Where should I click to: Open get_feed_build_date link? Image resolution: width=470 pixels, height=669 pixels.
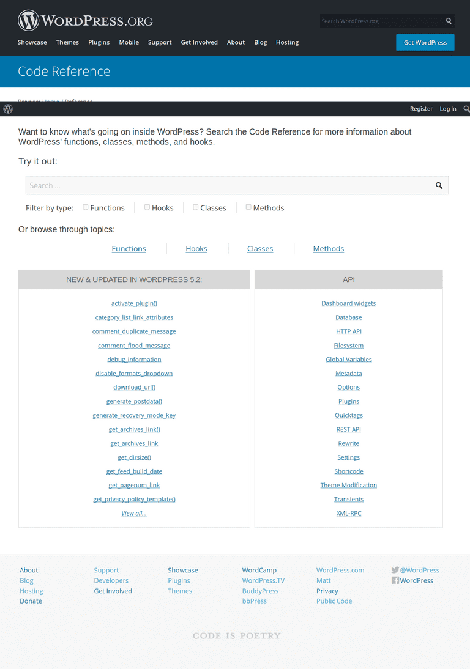click(x=134, y=471)
